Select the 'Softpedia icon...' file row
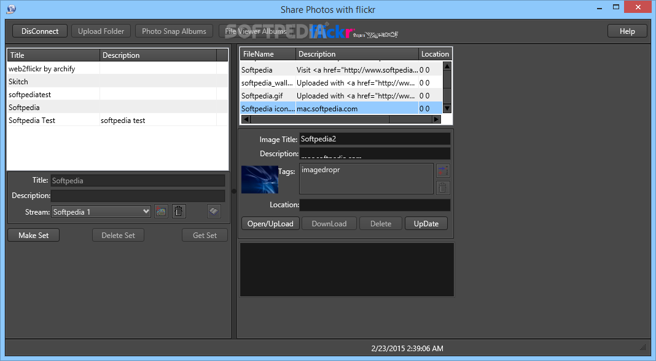This screenshot has width=656, height=361. pyautogui.click(x=342, y=108)
